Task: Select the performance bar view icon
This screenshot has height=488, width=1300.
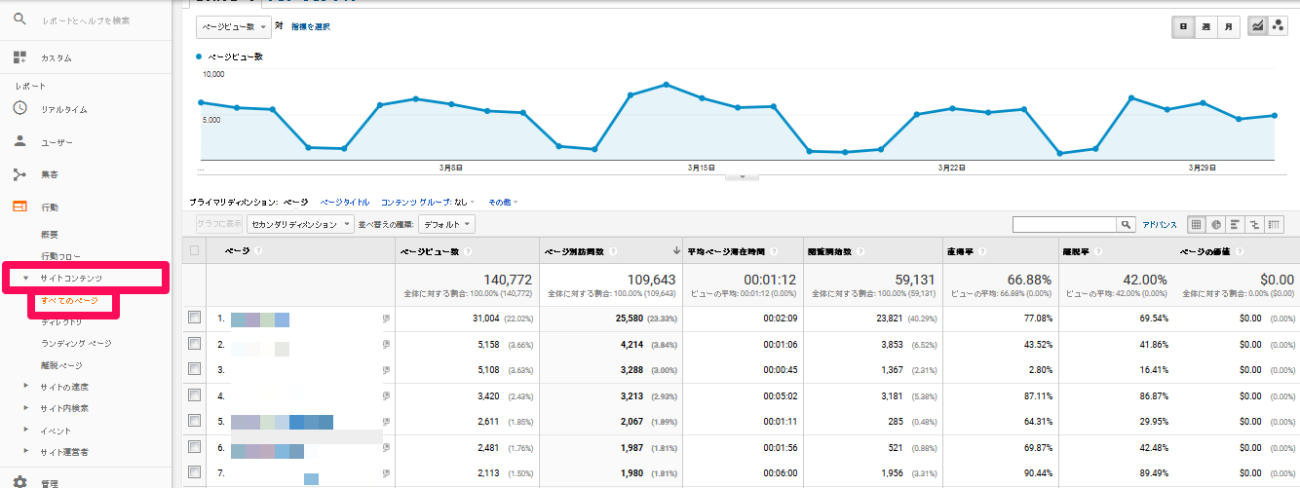Action: point(1235,224)
